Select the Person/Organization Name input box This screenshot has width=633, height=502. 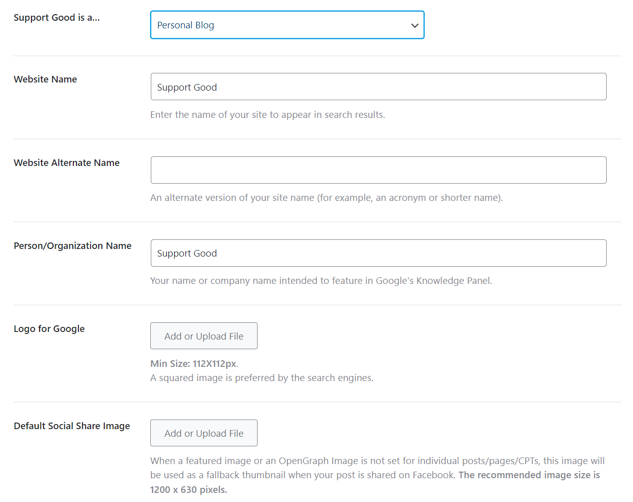tap(378, 253)
